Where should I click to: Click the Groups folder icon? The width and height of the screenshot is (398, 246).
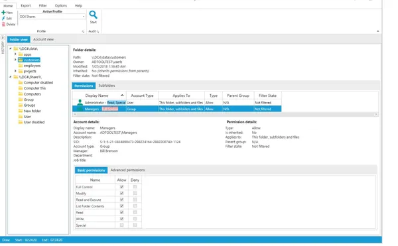21,105
